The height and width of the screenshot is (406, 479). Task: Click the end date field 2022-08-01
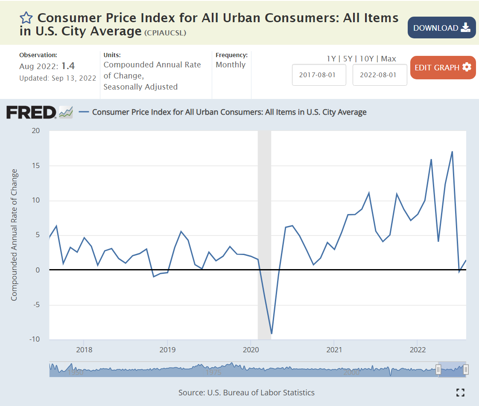(x=380, y=75)
